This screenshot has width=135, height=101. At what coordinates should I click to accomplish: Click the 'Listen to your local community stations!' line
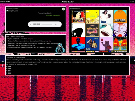click(x=30, y=48)
